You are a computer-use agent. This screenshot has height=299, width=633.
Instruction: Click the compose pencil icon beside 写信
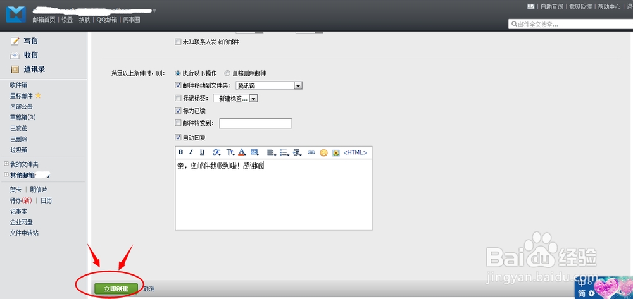15,40
